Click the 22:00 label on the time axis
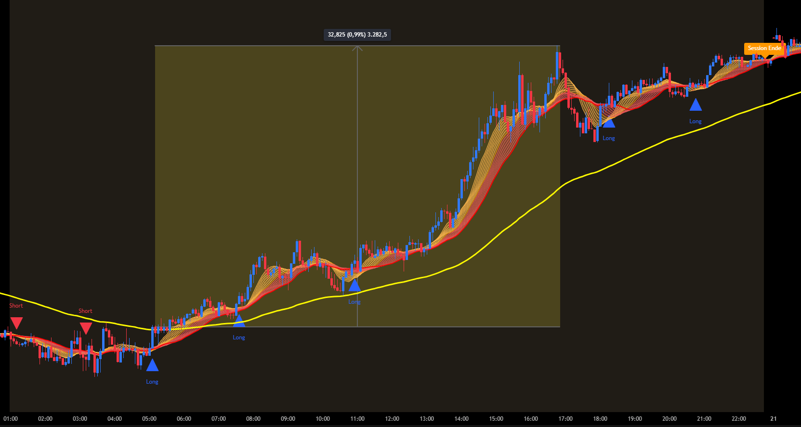 [x=739, y=419]
